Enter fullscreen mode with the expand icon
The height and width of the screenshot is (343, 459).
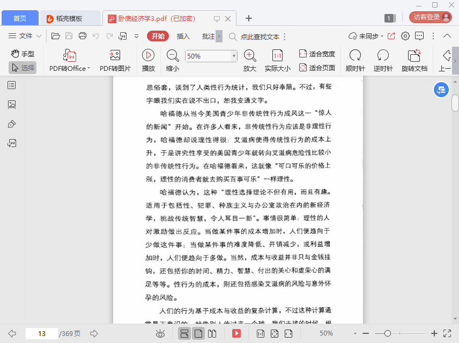447,333
